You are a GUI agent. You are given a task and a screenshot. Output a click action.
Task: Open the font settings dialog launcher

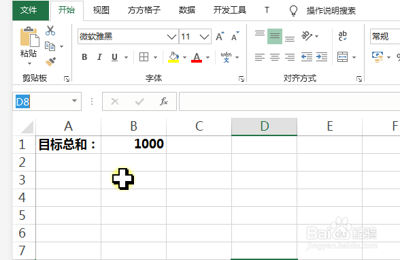241,79
